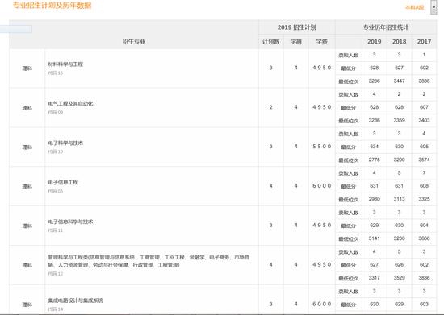Click the 2017 year column header
This screenshot has height=315, width=444.
[x=424, y=42]
